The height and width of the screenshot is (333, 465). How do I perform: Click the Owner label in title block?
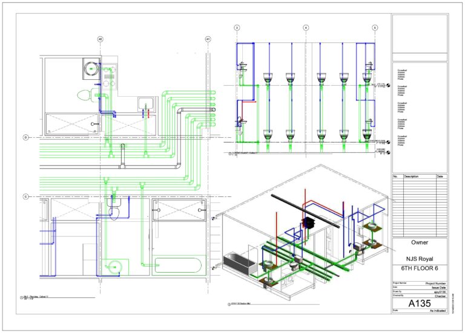(420, 242)
